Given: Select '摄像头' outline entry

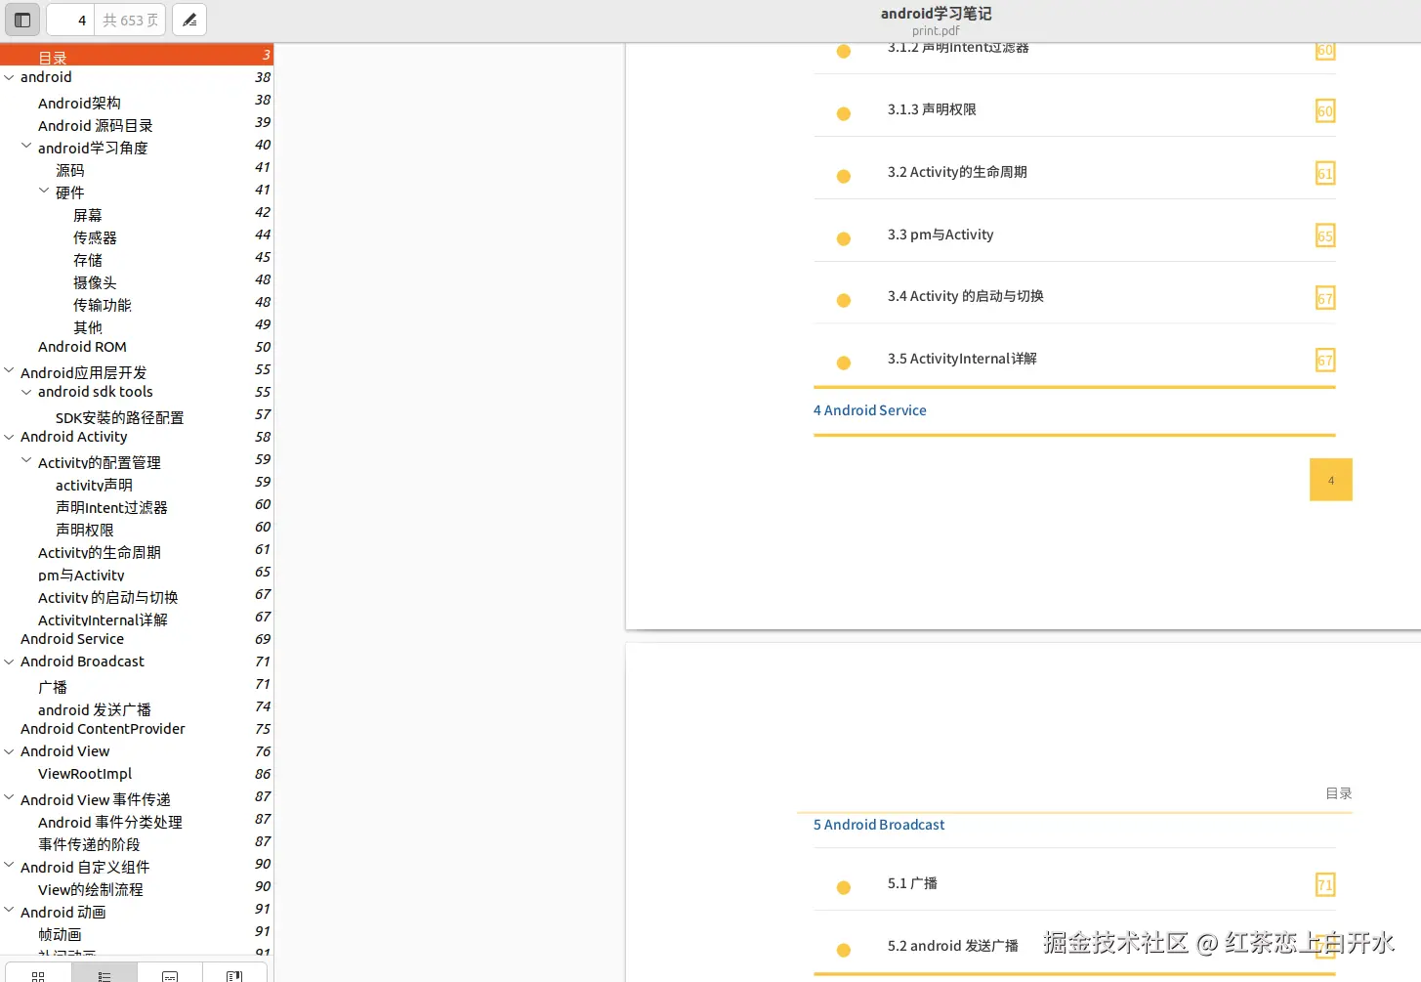Looking at the screenshot, I should tap(95, 282).
